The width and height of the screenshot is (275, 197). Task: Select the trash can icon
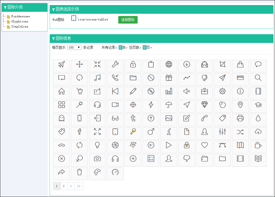point(79,172)
